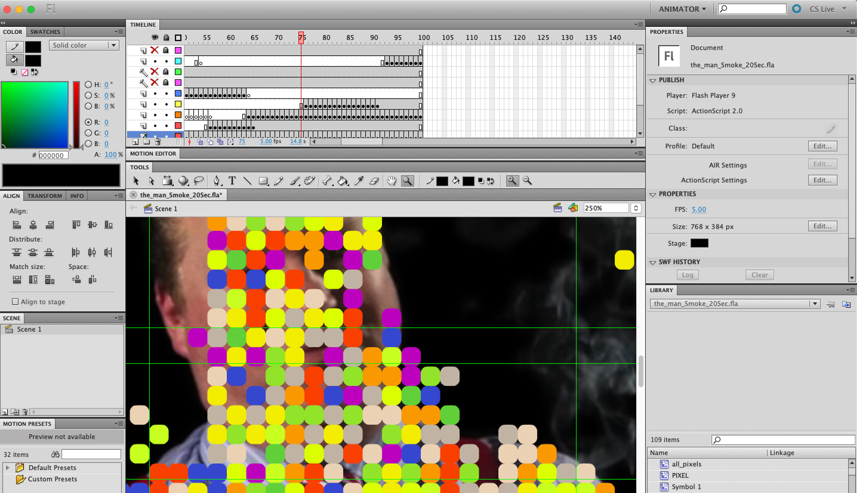Expand the Default Presets folder
Screen dimensions: 857x493
[7, 468]
